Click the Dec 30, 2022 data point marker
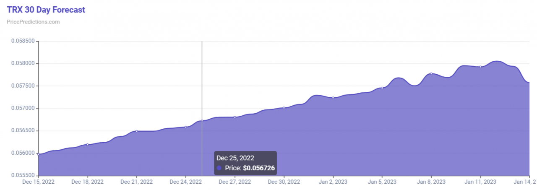 284,108
